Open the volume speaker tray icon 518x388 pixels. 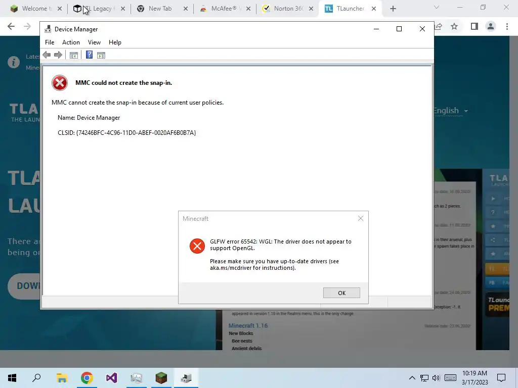436,378
